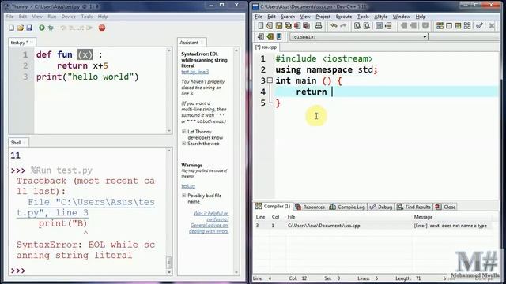
Task: Click the blue goto bookmark icon
Action: [279, 37]
